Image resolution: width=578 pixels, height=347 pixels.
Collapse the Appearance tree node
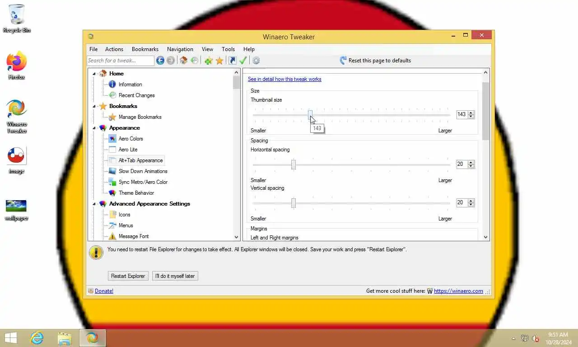(94, 128)
